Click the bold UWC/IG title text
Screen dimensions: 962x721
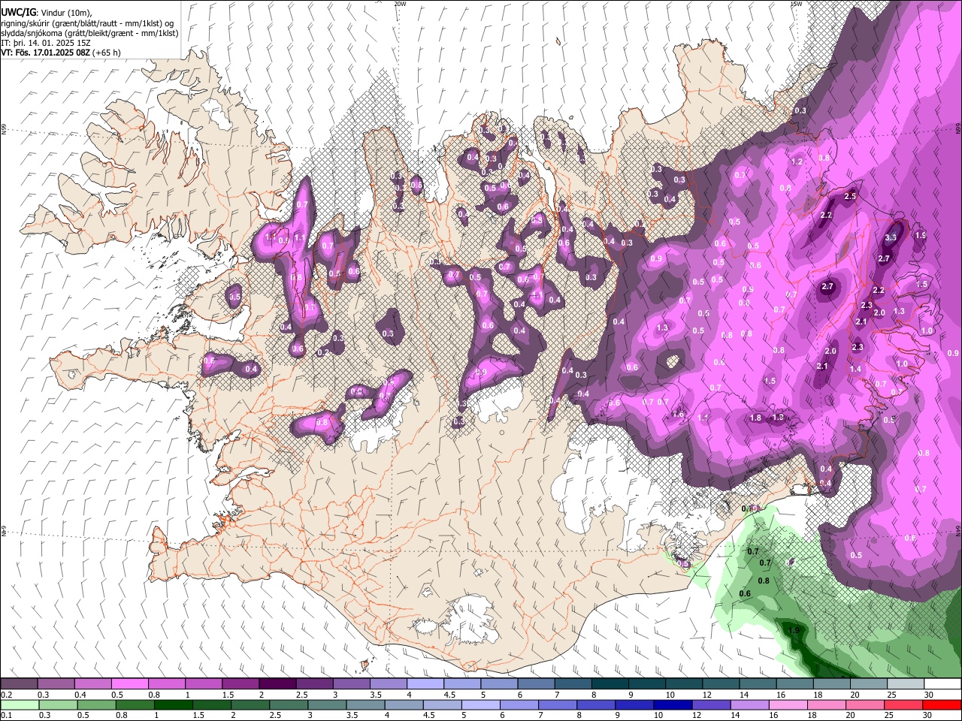[x=17, y=12]
